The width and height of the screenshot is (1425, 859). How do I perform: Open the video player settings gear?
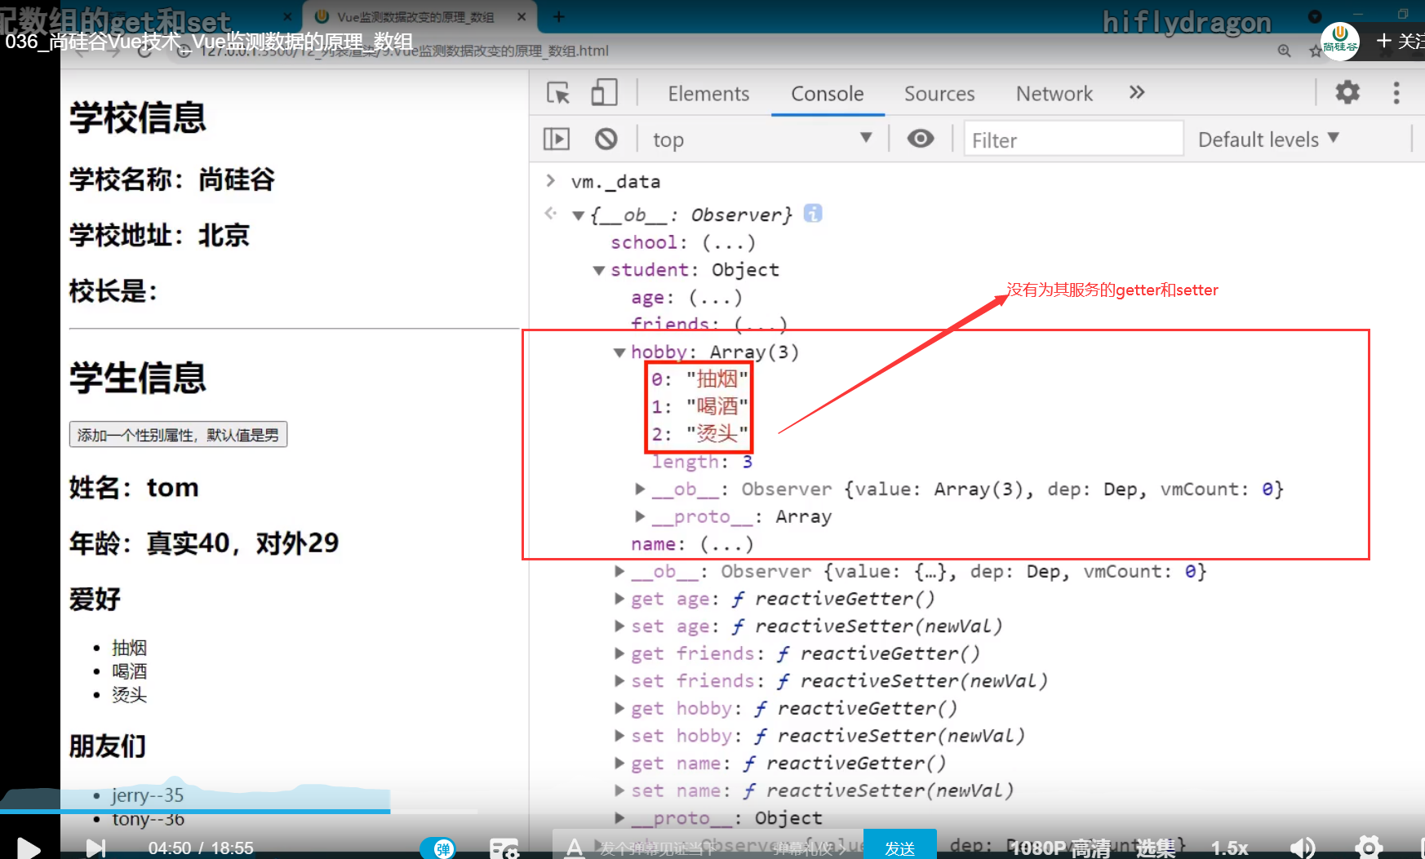pos(1369,848)
